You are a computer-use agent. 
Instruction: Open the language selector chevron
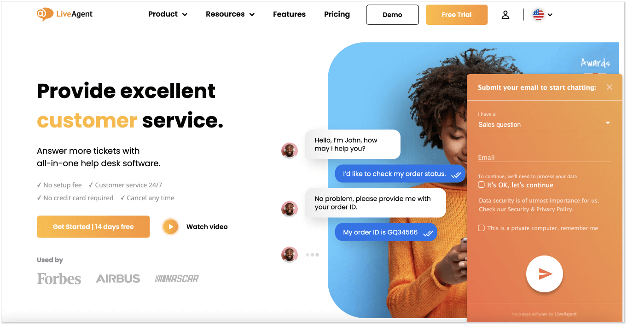click(x=550, y=15)
